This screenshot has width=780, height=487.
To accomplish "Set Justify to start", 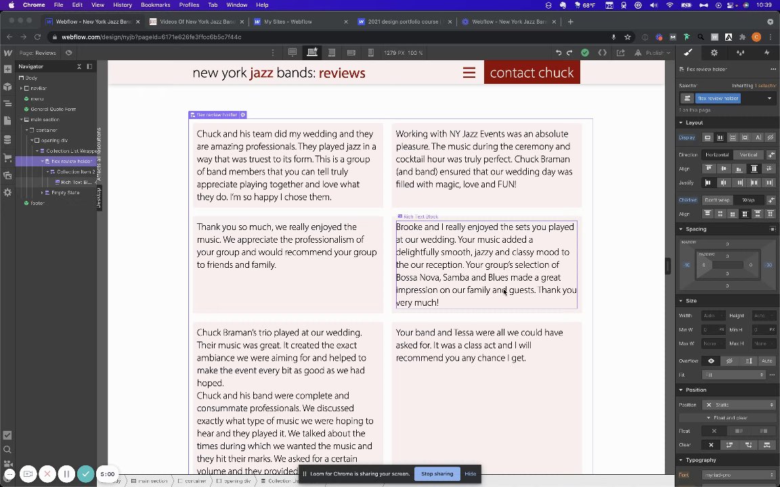I will pos(708,183).
